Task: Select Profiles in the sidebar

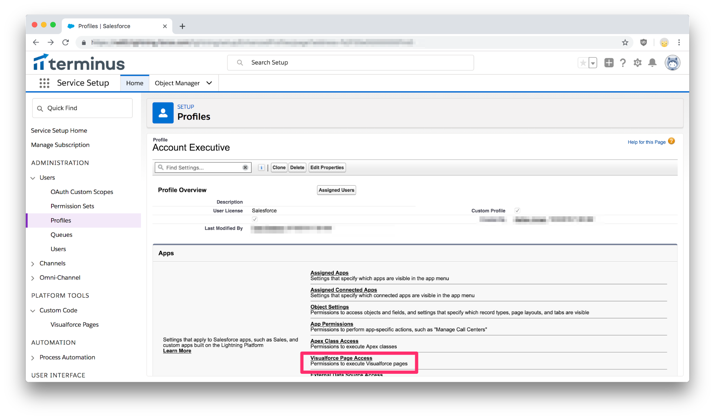Action: (84, 220)
